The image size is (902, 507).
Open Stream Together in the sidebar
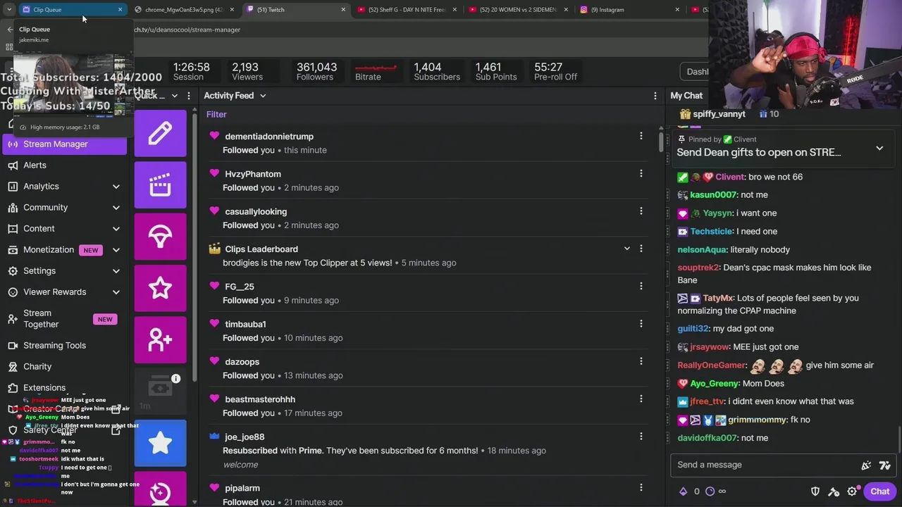point(65,318)
